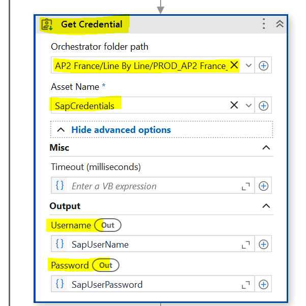Click the Get Credential activity icon
Viewport: 306px width, 306px height.
pyautogui.click(x=47, y=24)
